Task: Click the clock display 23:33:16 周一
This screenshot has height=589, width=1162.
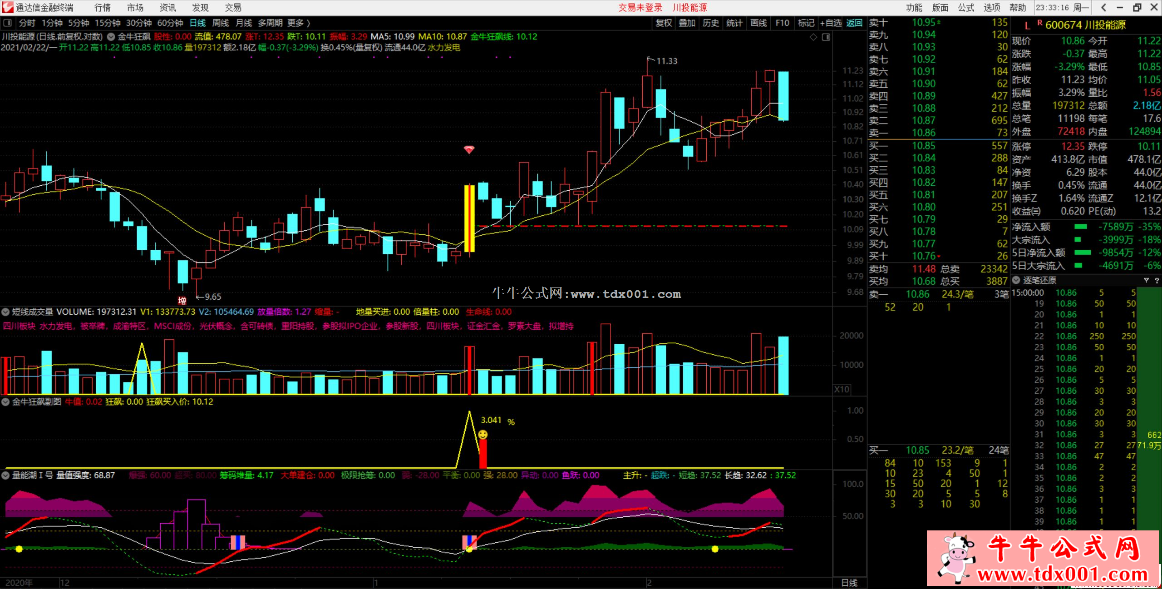Action: tap(1062, 7)
